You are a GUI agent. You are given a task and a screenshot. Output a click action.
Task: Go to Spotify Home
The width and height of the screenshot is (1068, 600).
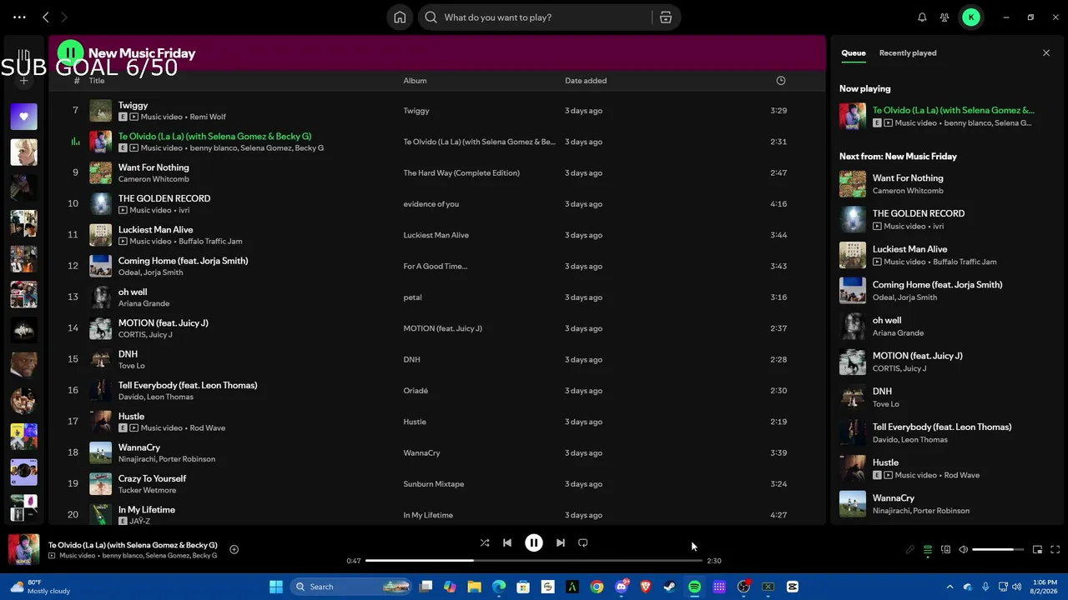(x=400, y=17)
